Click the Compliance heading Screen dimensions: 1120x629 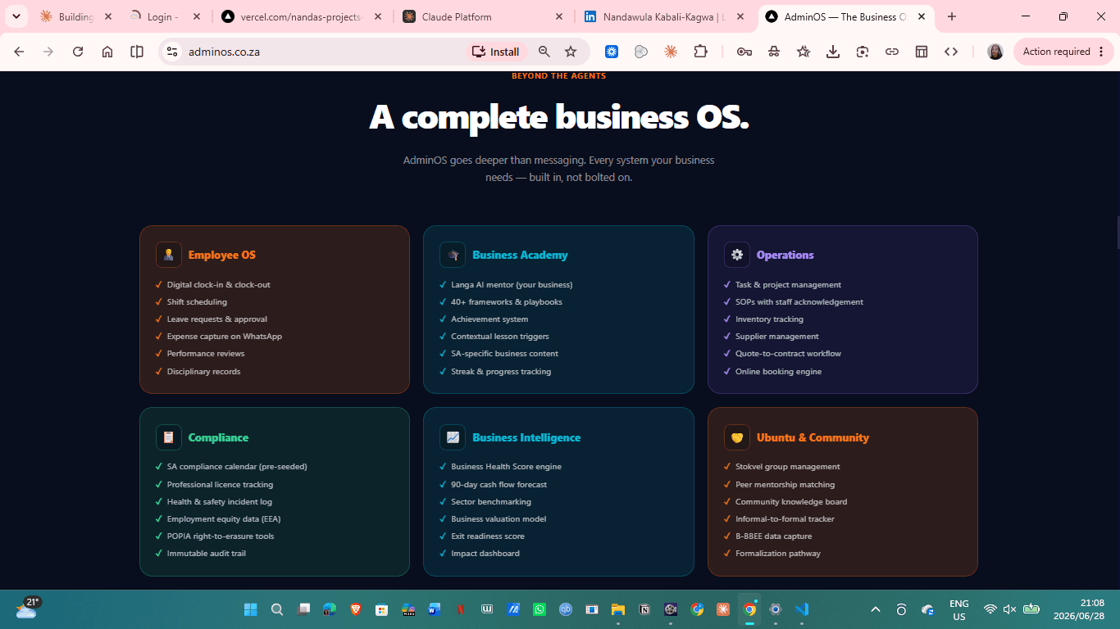(218, 437)
